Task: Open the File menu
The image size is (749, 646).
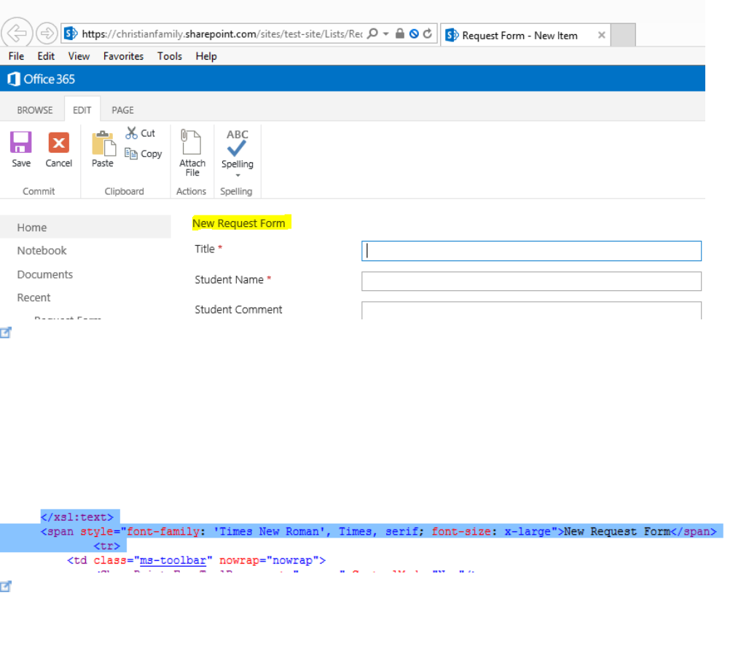Action: 16,56
